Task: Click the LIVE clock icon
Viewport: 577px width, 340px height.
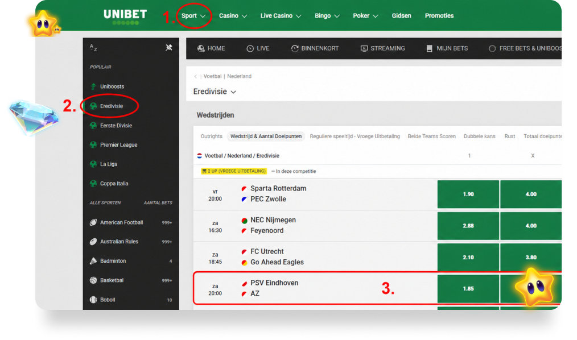Action: click(250, 48)
